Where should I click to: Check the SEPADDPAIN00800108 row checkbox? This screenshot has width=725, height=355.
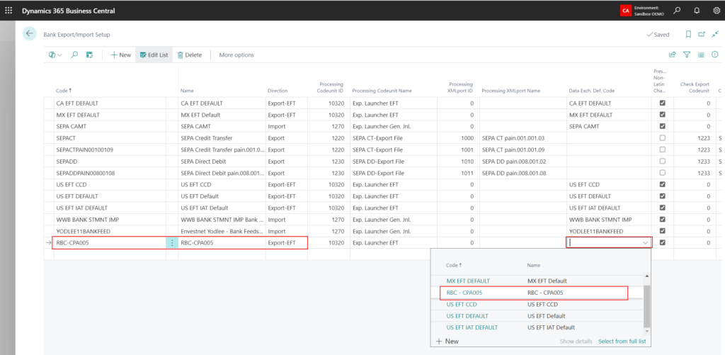(662, 173)
